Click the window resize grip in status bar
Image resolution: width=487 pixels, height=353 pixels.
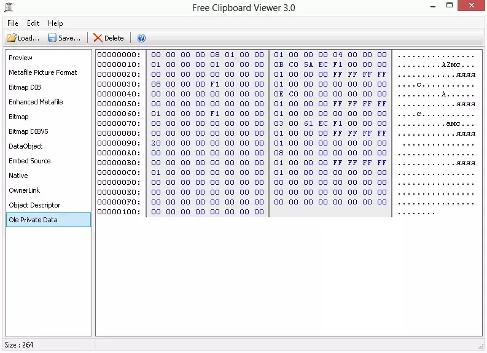(481, 346)
